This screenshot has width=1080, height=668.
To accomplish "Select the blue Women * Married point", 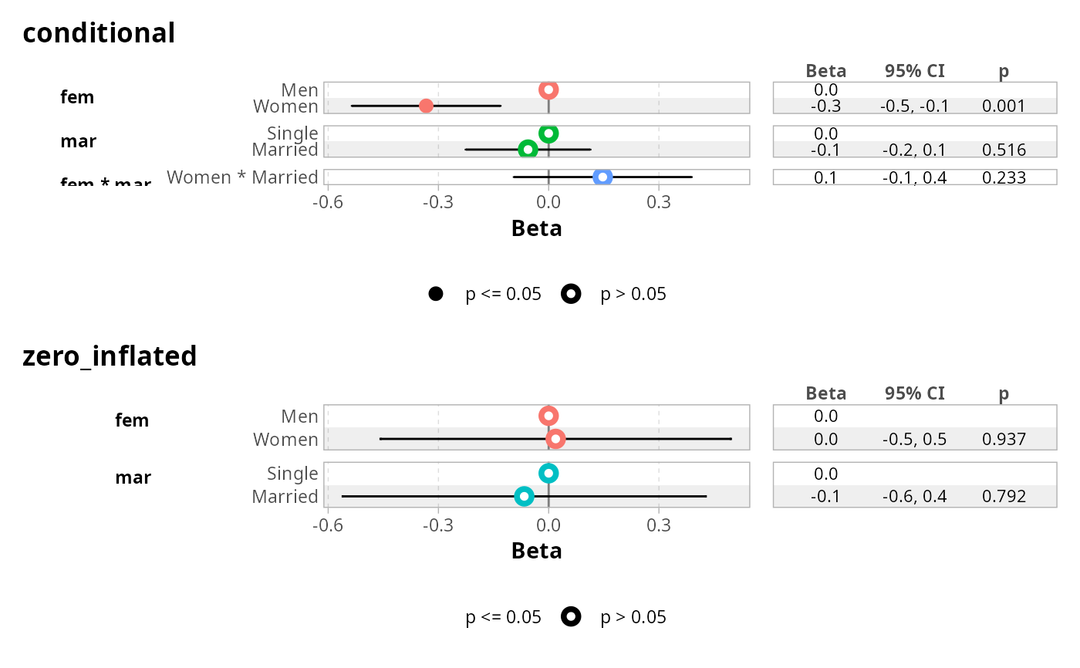I will coord(602,177).
